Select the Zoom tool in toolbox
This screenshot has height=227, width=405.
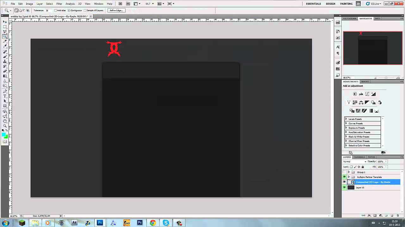pos(5,125)
